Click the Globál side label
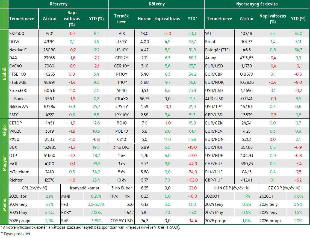This screenshot has width=310, height=238. pos(4,74)
